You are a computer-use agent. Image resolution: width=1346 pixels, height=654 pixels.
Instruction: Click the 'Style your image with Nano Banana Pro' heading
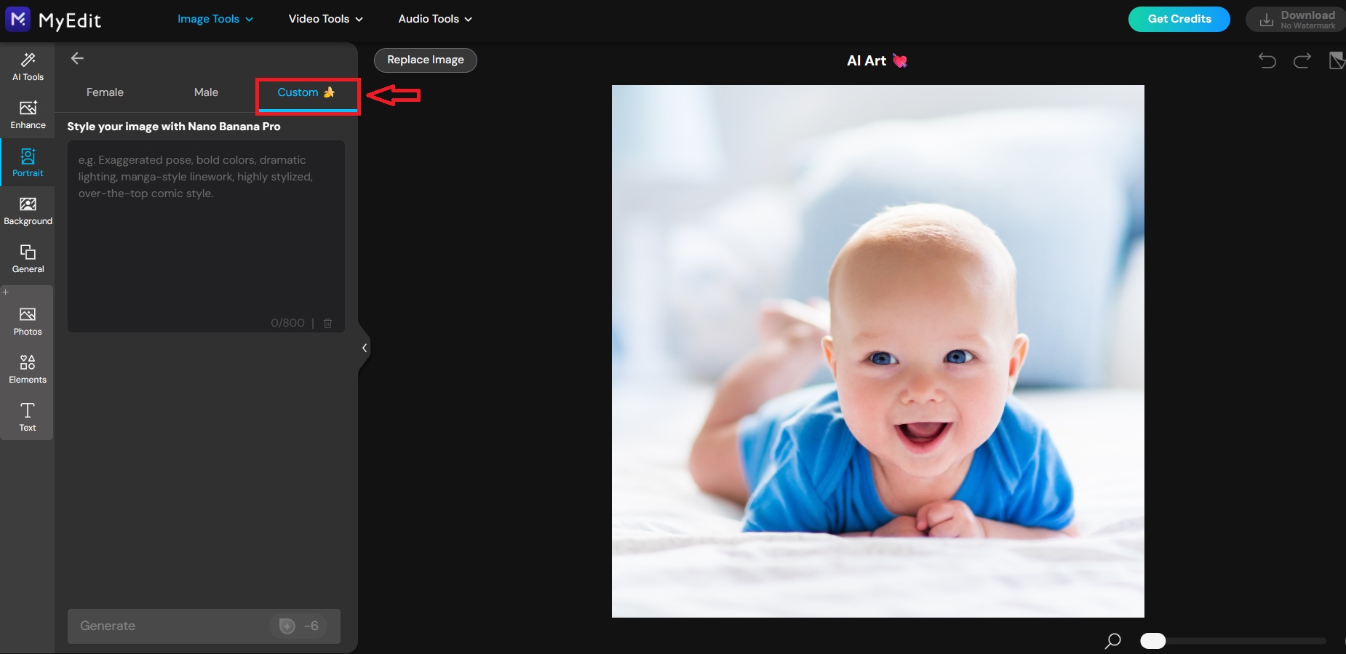(174, 127)
